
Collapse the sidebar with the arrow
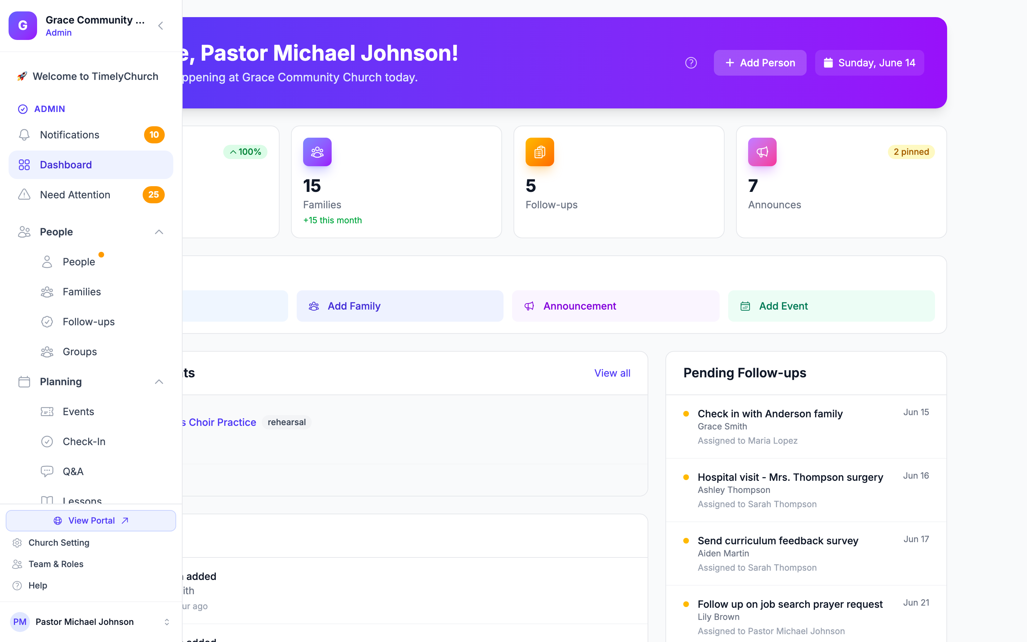[160, 25]
